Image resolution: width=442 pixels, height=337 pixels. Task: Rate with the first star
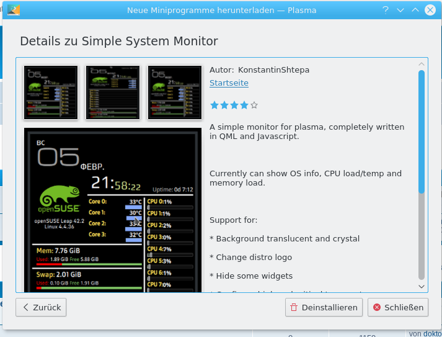[x=214, y=106]
